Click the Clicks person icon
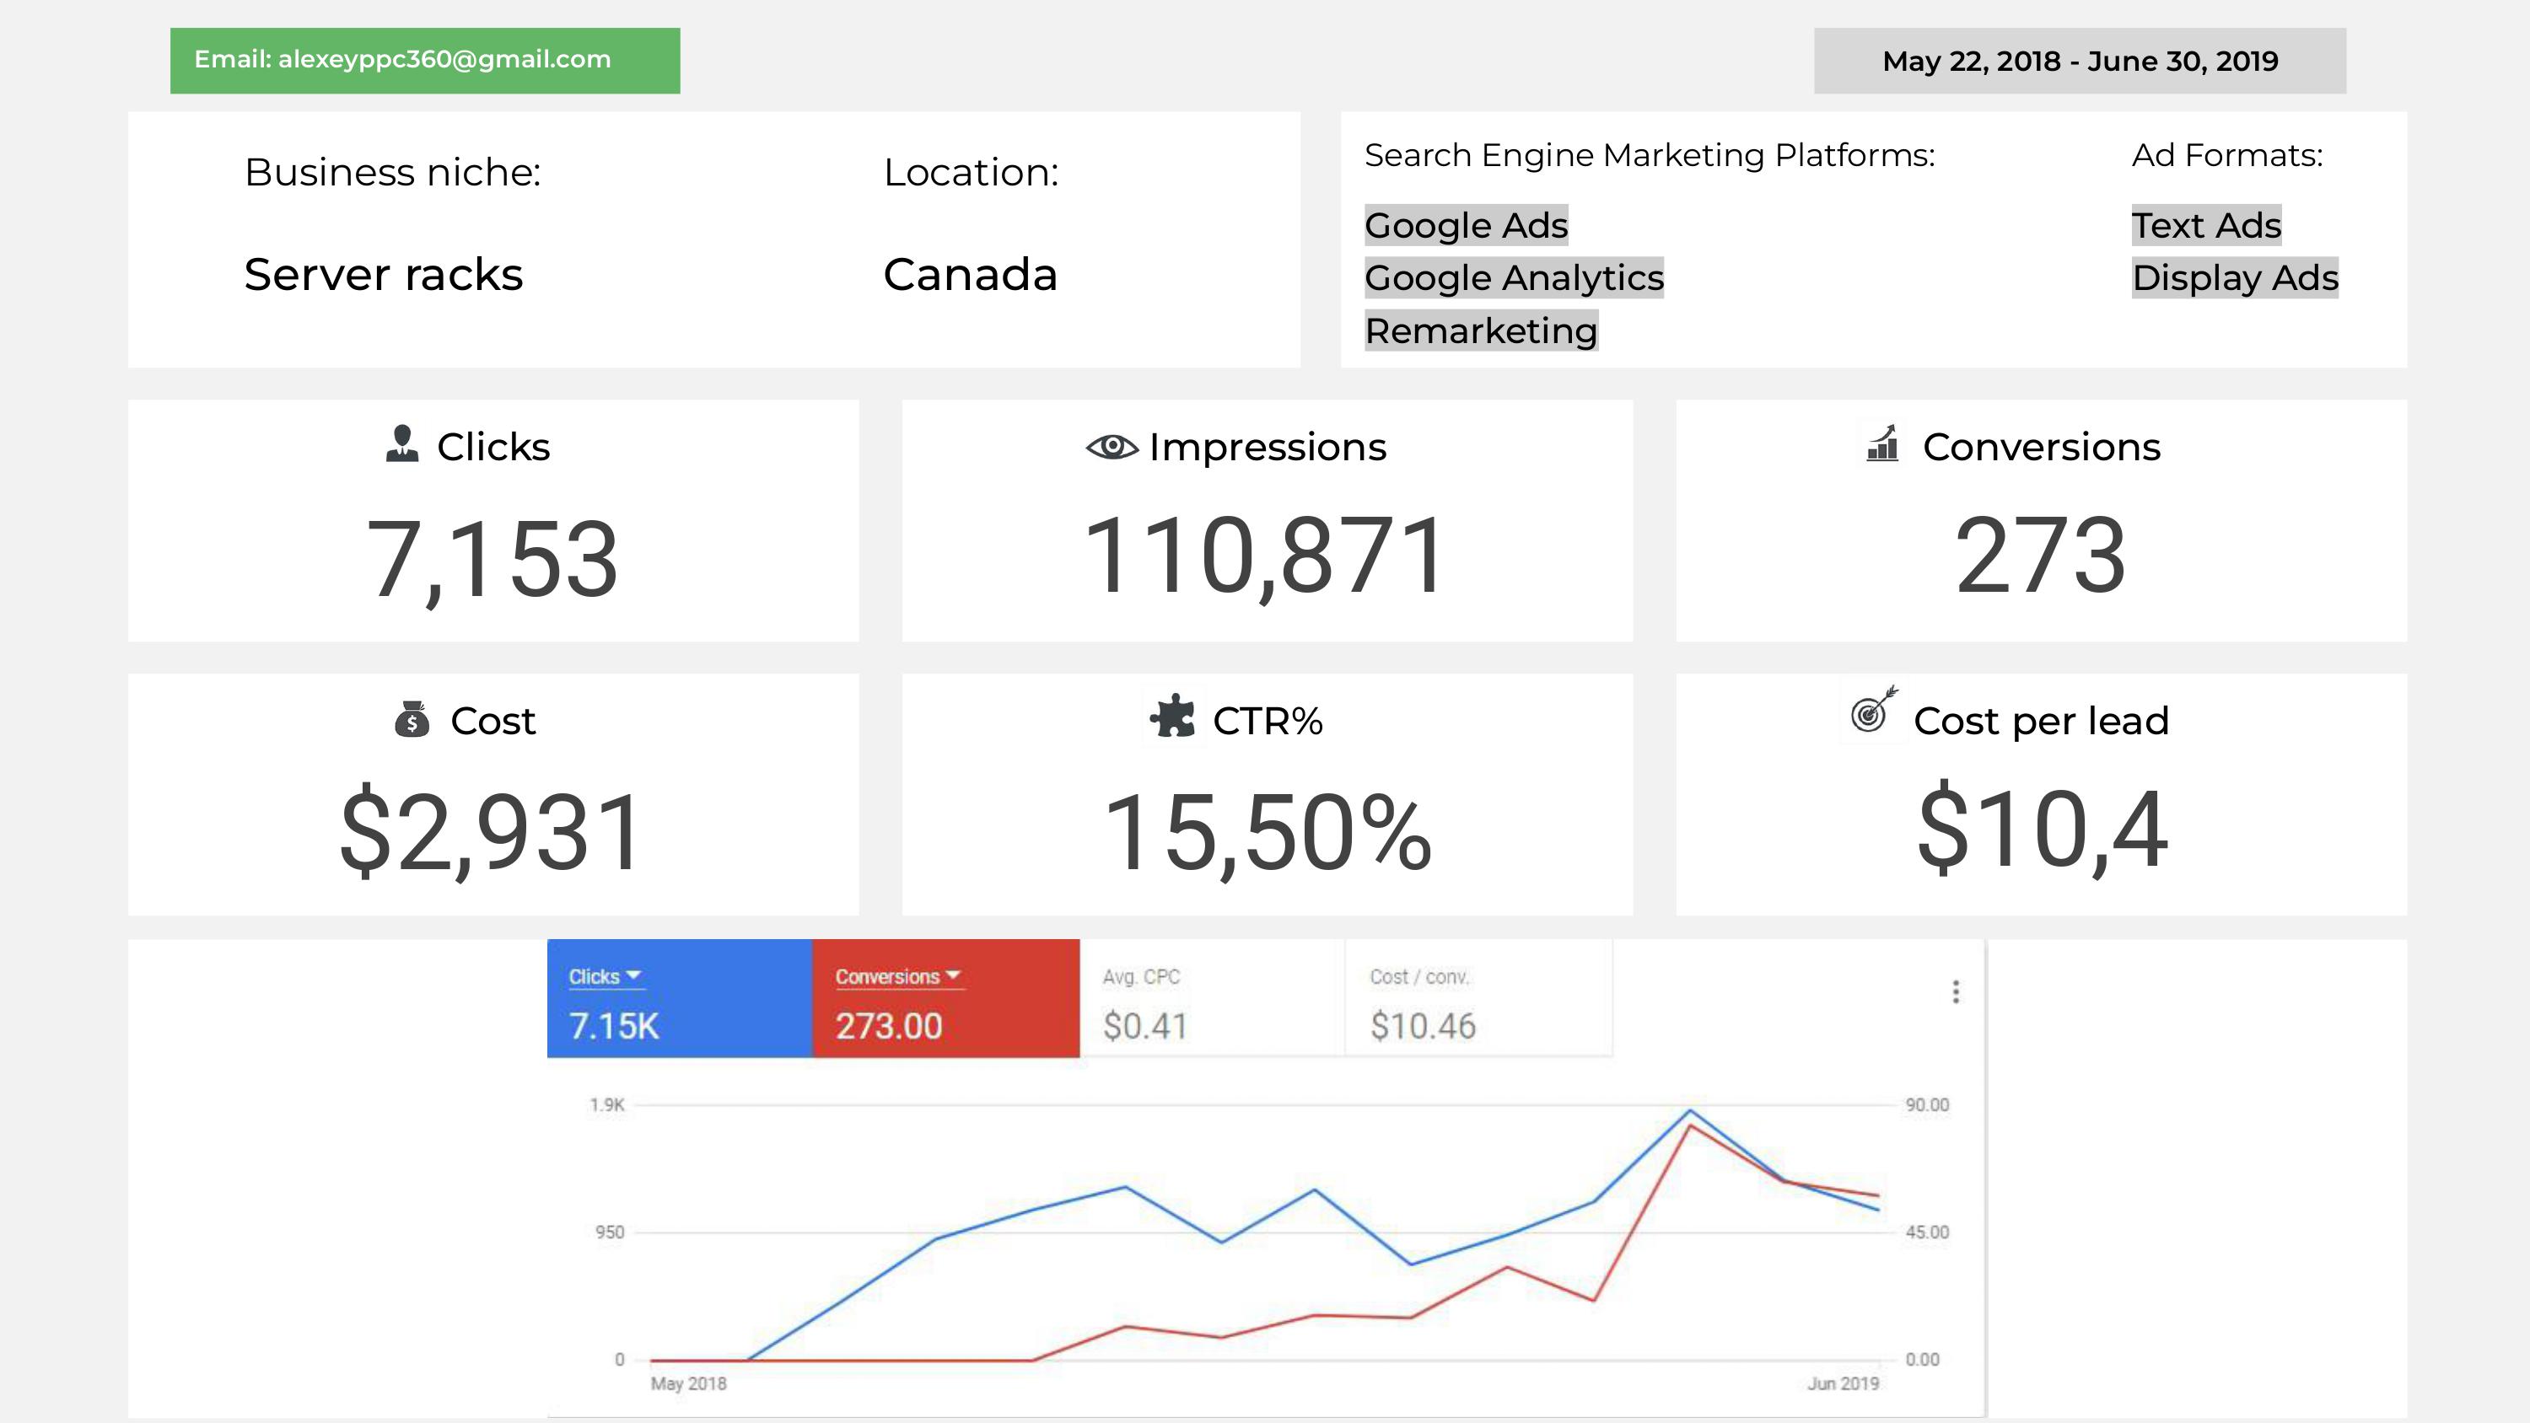 pos(401,444)
